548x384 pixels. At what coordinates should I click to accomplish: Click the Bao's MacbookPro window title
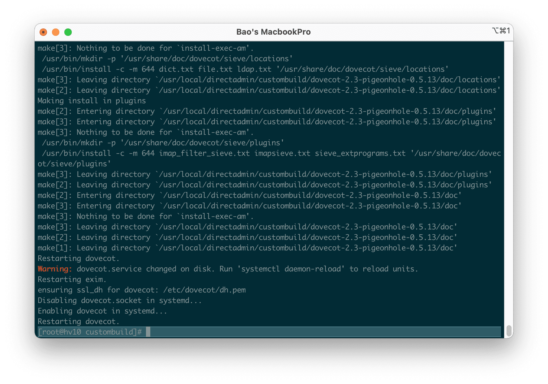point(273,32)
